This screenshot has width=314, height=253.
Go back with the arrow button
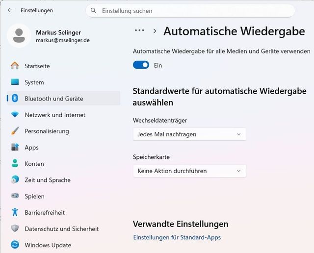(x=10, y=10)
